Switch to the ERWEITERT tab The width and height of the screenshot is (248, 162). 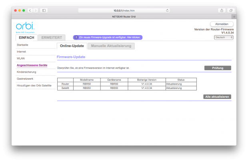pos(52,38)
